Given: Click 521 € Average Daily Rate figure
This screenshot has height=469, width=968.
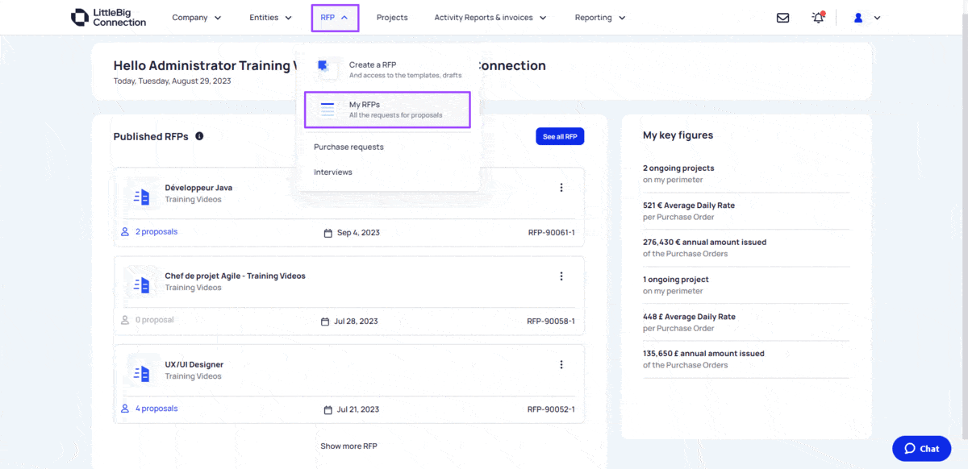Looking at the screenshot, I should (x=689, y=205).
